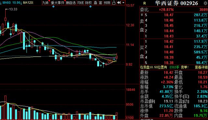208x120 pixels.
Task: Open the toolbar dropdown arrow menu
Action: [x=123, y=3]
